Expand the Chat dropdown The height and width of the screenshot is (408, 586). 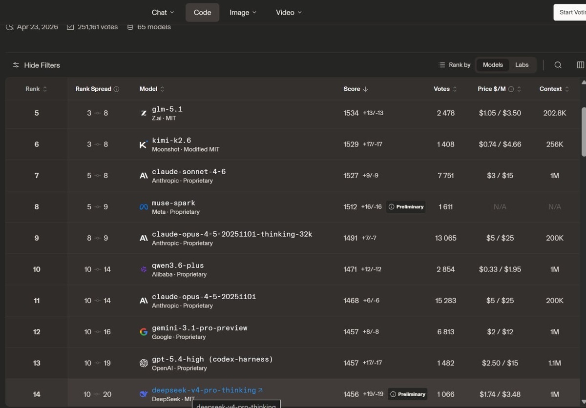(163, 12)
